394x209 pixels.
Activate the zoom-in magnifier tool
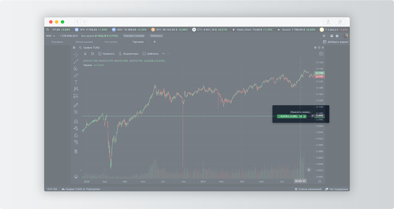tap(76, 112)
